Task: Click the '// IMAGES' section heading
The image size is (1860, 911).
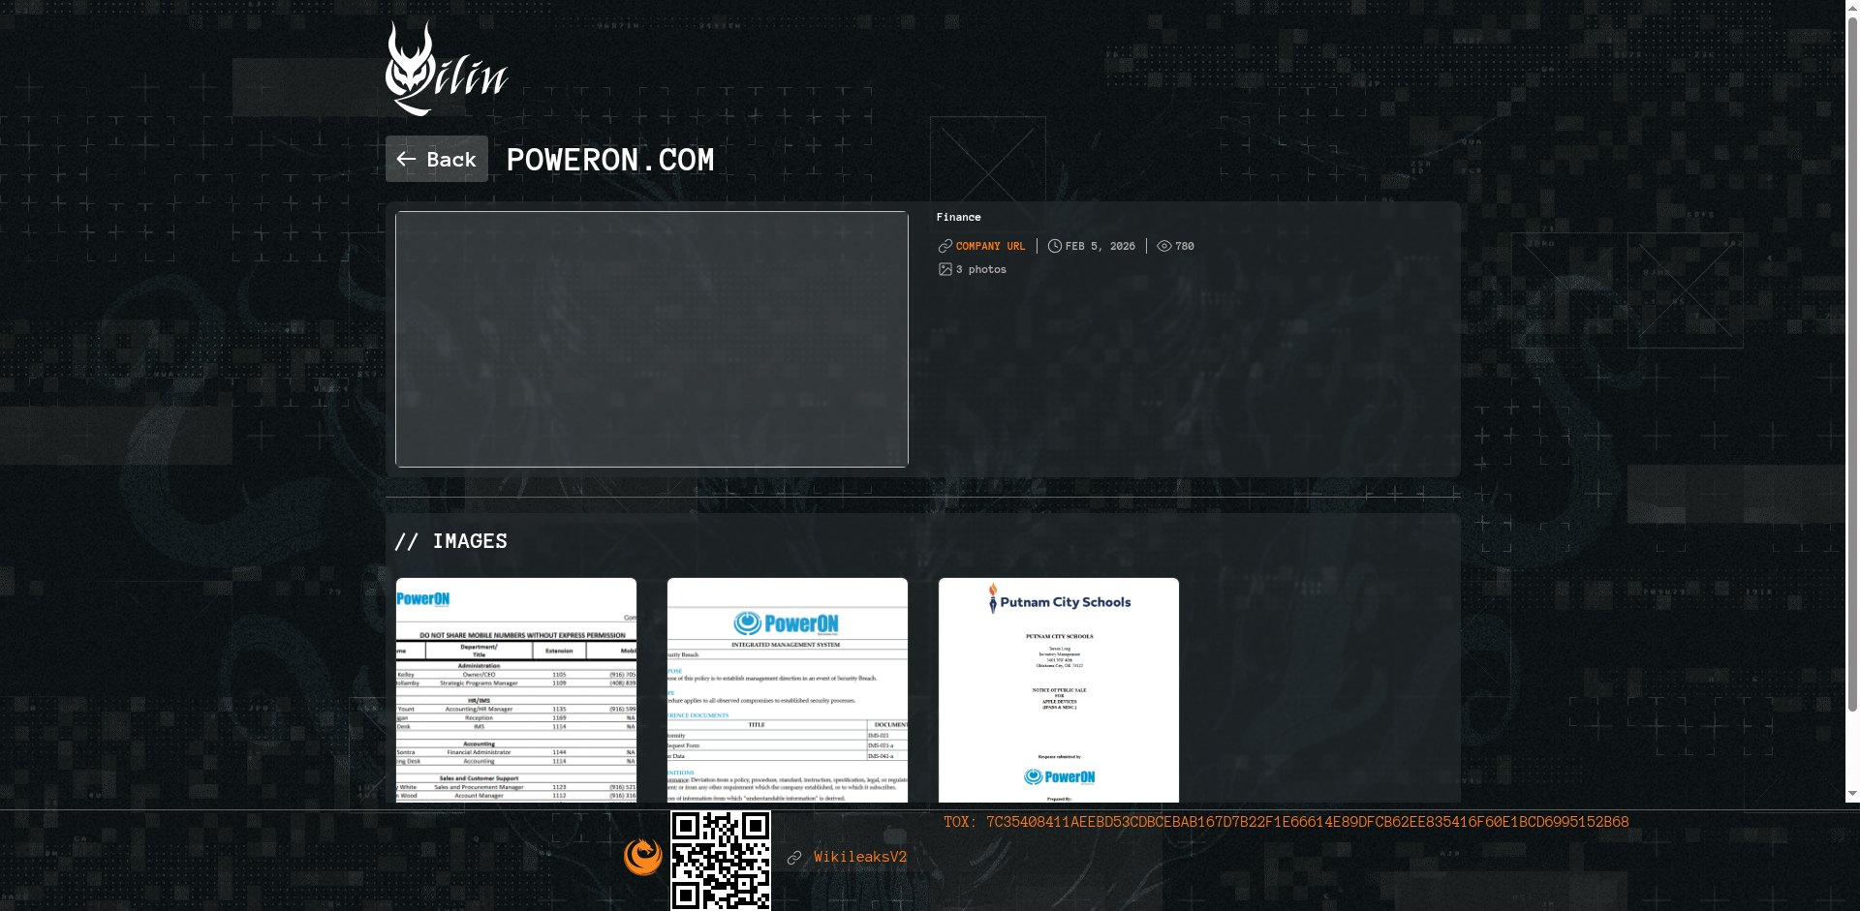Action: pos(452,540)
